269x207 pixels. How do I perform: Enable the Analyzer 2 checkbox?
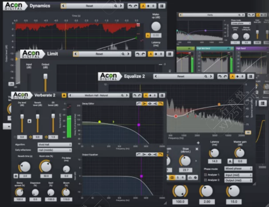pos(205,180)
